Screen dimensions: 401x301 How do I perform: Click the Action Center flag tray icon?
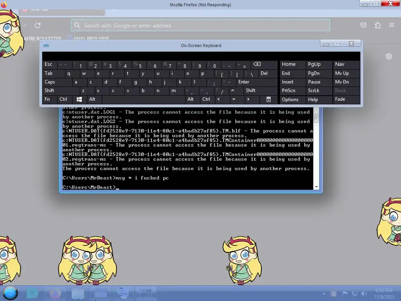[x=345, y=293]
